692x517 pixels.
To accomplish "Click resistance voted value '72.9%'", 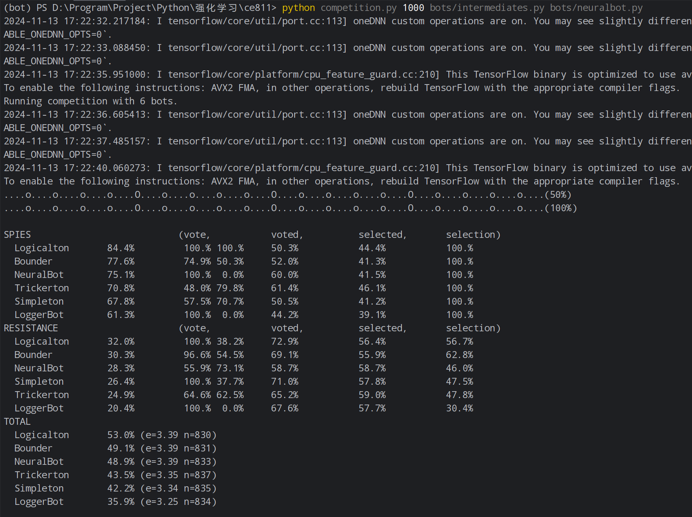I will pyautogui.click(x=285, y=341).
